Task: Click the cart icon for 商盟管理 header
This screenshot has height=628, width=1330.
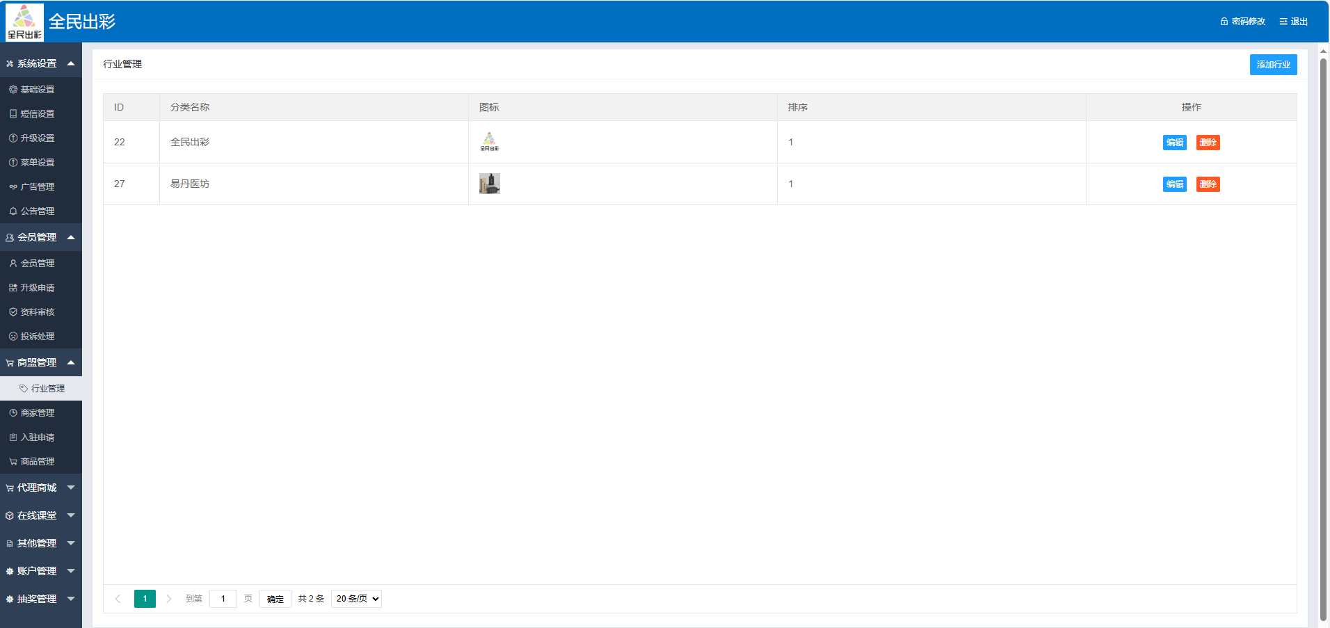Action: 10,363
